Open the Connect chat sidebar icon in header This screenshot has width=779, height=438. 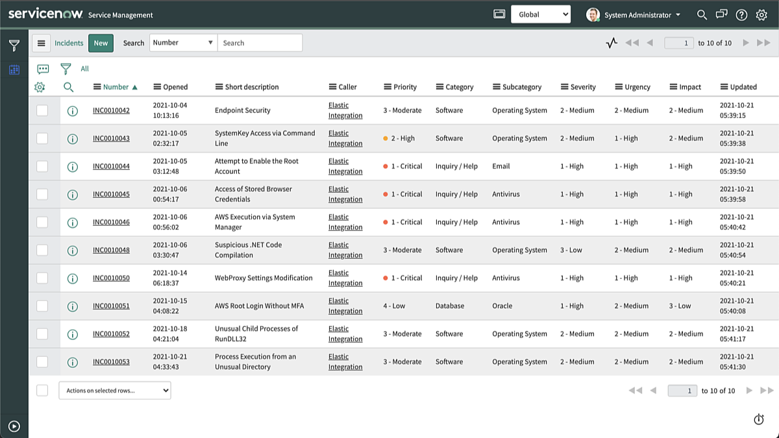[x=721, y=14]
